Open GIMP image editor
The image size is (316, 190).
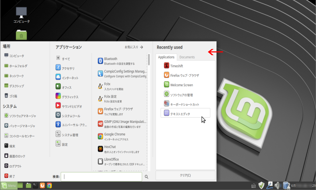tap(122, 124)
